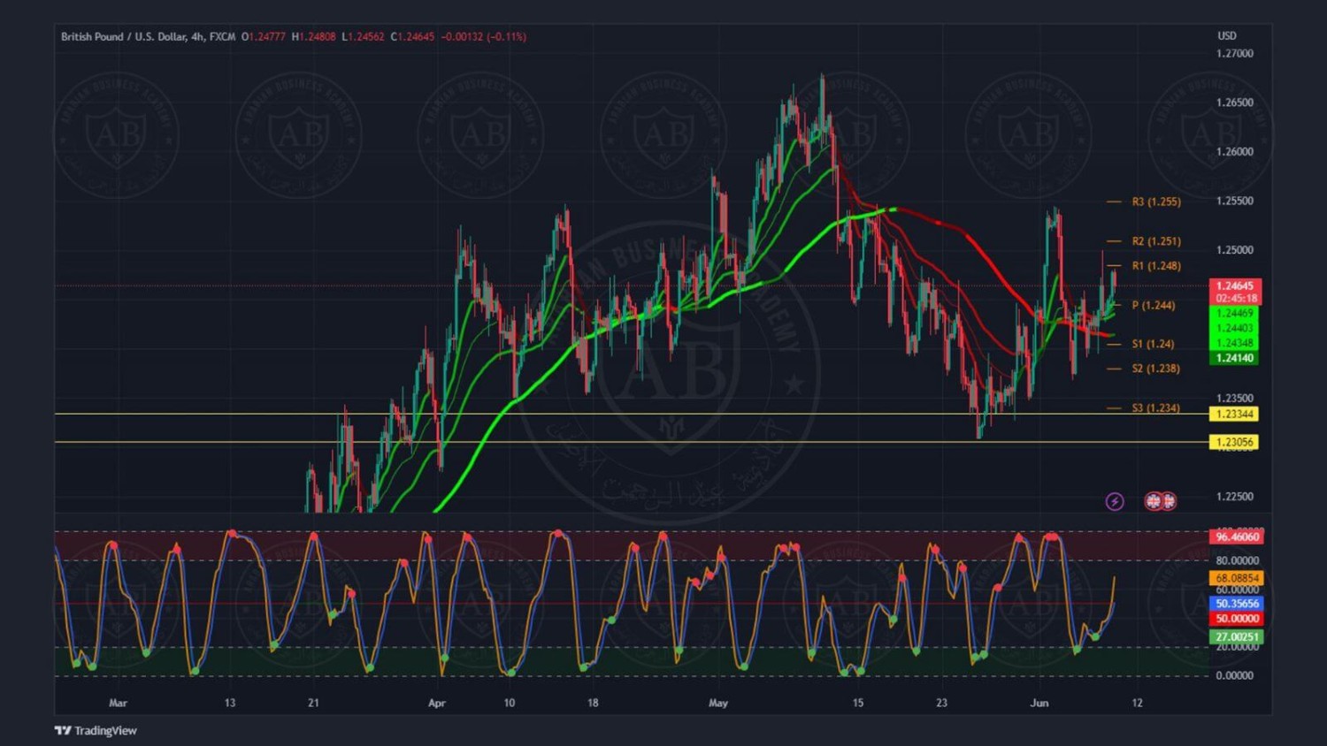Click the high value H1.24808

pos(314,36)
